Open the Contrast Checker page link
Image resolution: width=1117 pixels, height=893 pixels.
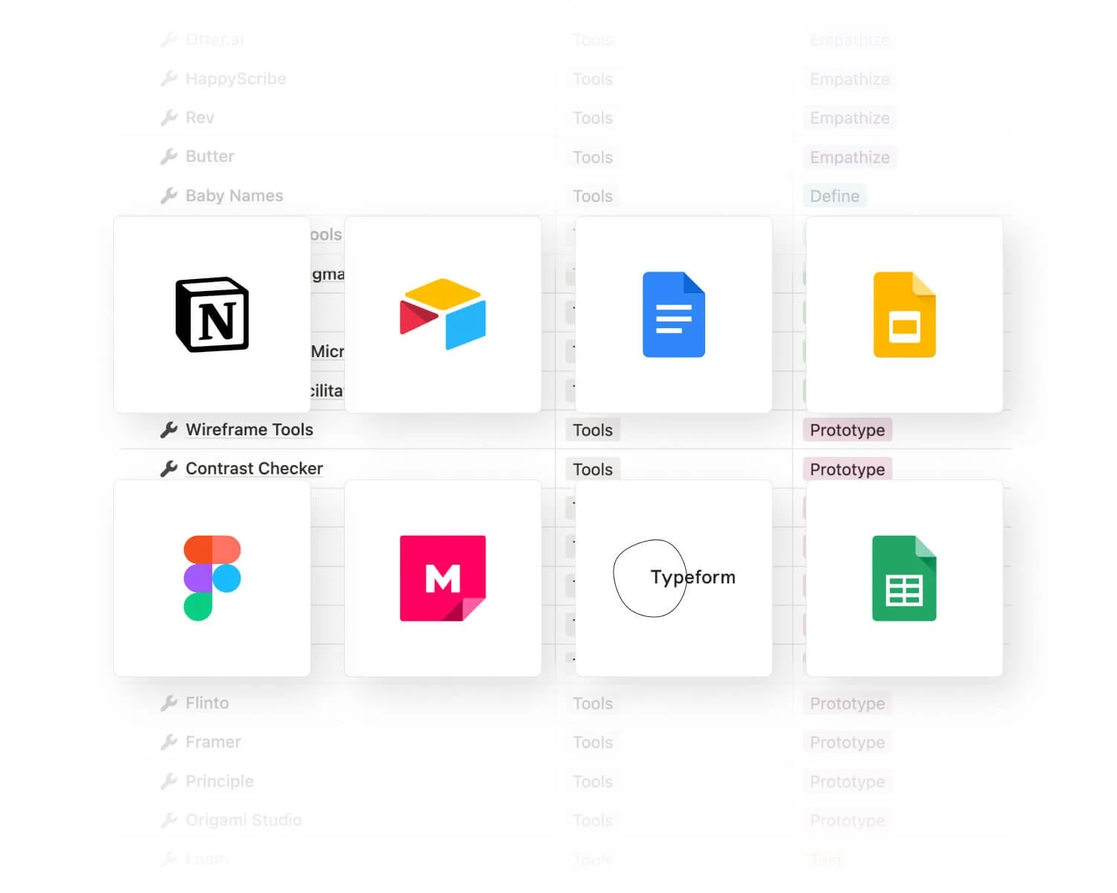tap(254, 468)
